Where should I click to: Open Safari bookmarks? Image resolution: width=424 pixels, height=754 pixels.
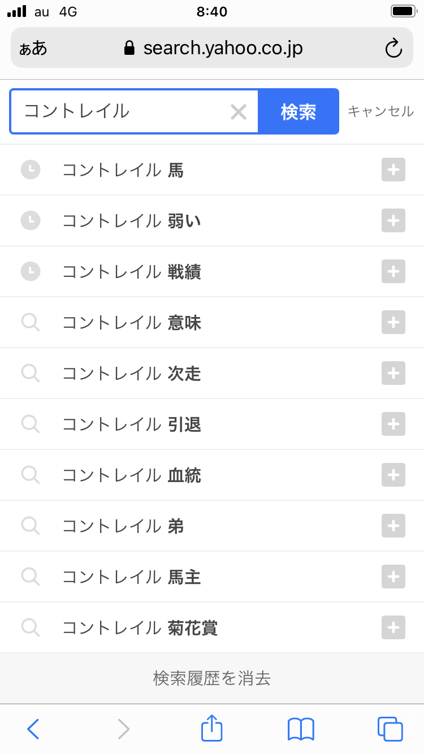301,729
